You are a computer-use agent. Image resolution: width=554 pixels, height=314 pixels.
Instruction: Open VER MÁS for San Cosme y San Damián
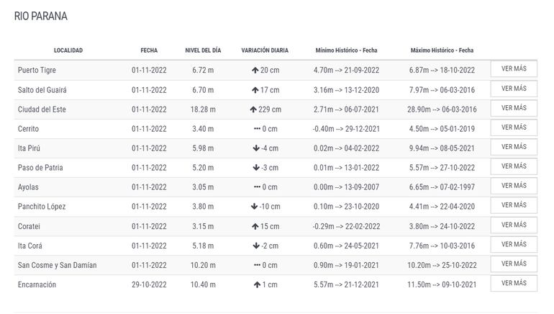(x=514, y=264)
